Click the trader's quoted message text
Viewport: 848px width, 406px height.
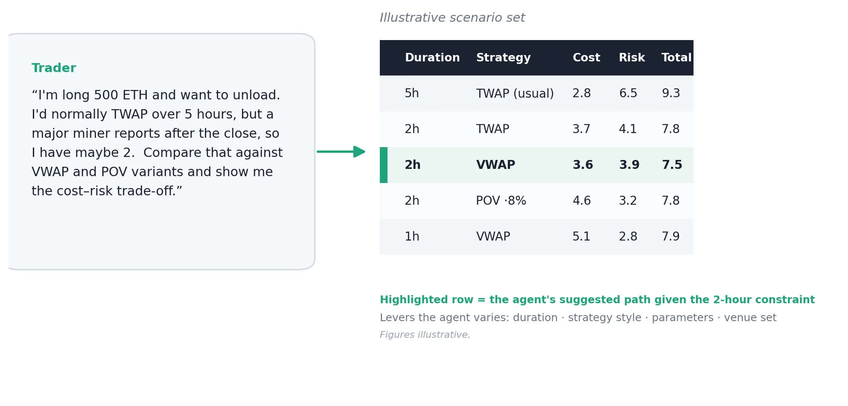pyautogui.click(x=157, y=143)
